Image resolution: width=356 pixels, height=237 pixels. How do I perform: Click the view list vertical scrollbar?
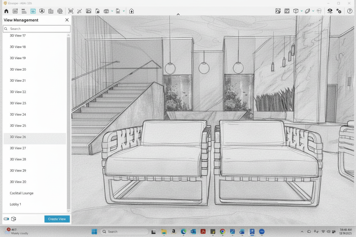(x=68, y=122)
